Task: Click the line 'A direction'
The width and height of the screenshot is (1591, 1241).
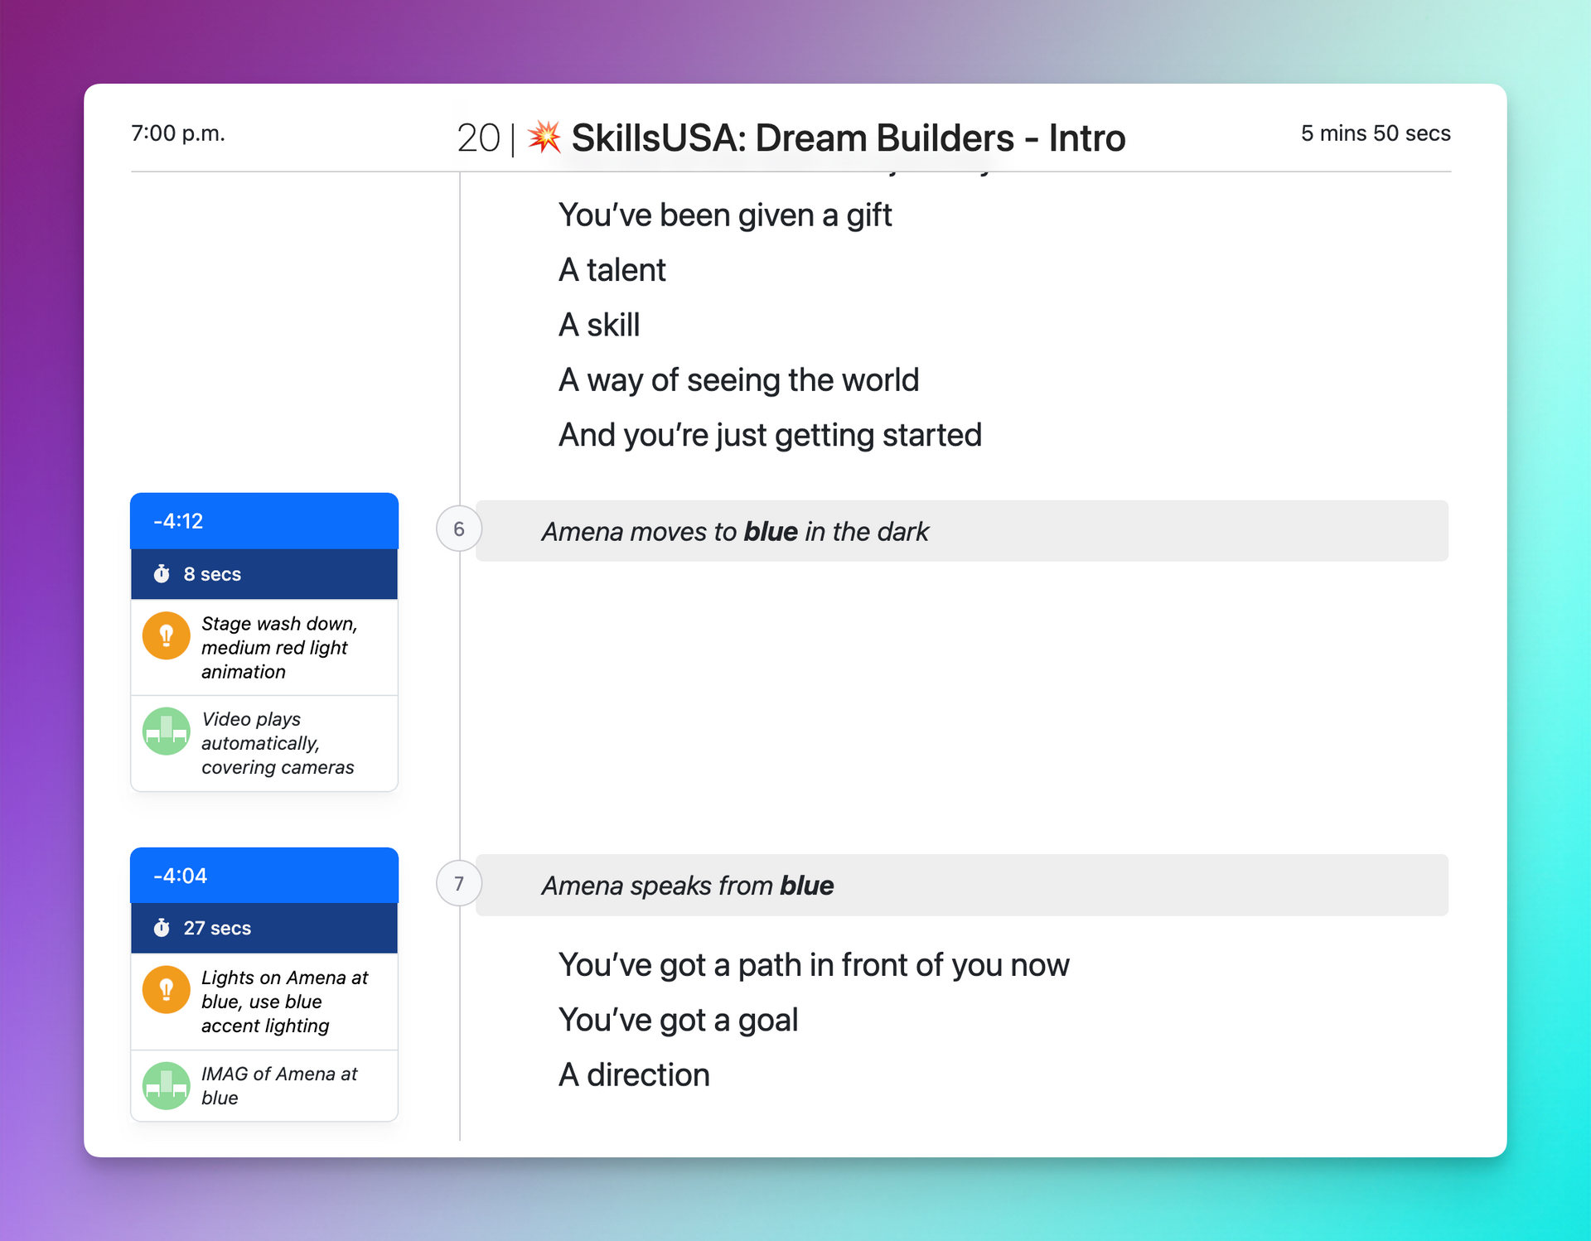Action: click(634, 1074)
